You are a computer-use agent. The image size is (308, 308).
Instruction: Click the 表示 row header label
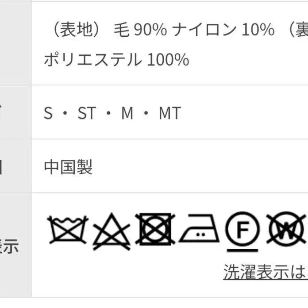pos(10,246)
